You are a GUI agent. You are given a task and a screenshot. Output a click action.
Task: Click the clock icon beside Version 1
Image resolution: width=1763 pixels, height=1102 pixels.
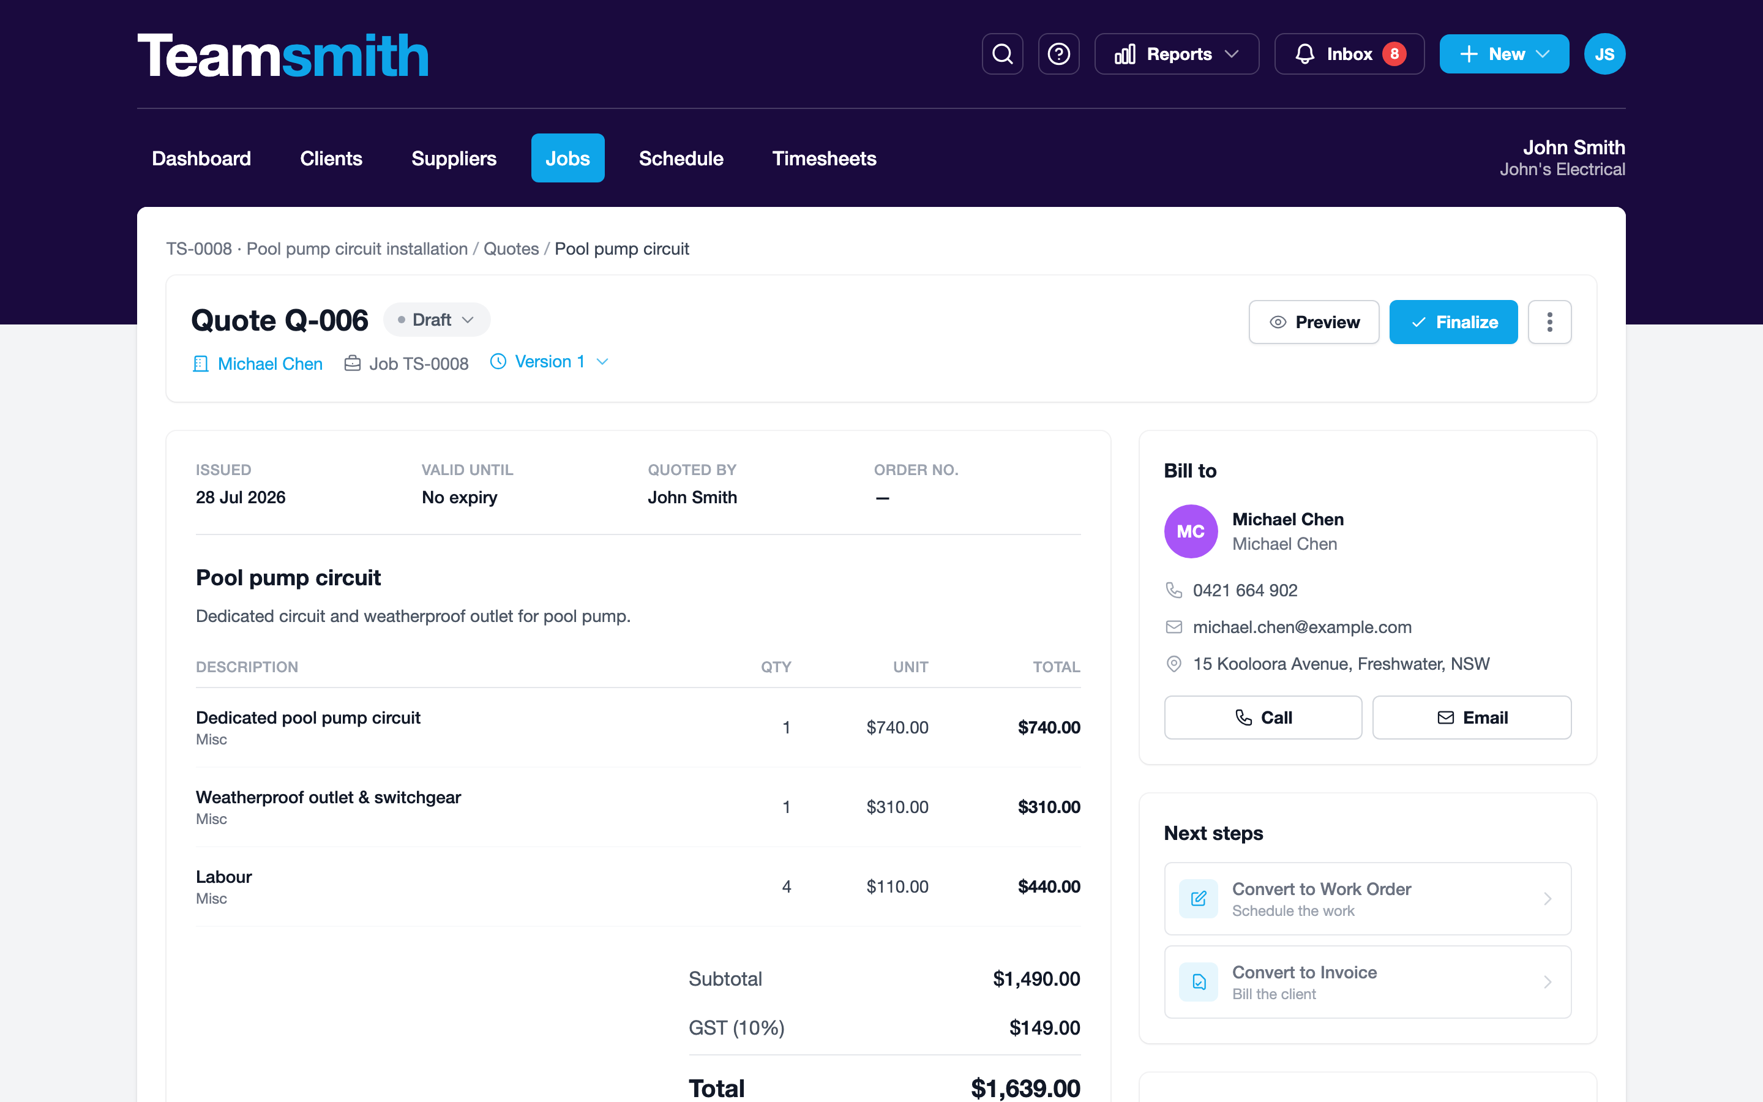coord(498,361)
